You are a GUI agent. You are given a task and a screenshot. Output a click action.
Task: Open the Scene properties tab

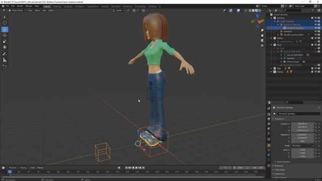point(269,129)
